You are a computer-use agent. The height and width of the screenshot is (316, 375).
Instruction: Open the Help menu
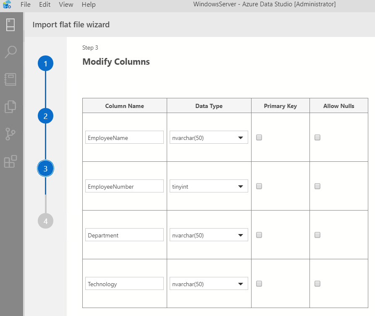pos(89,5)
